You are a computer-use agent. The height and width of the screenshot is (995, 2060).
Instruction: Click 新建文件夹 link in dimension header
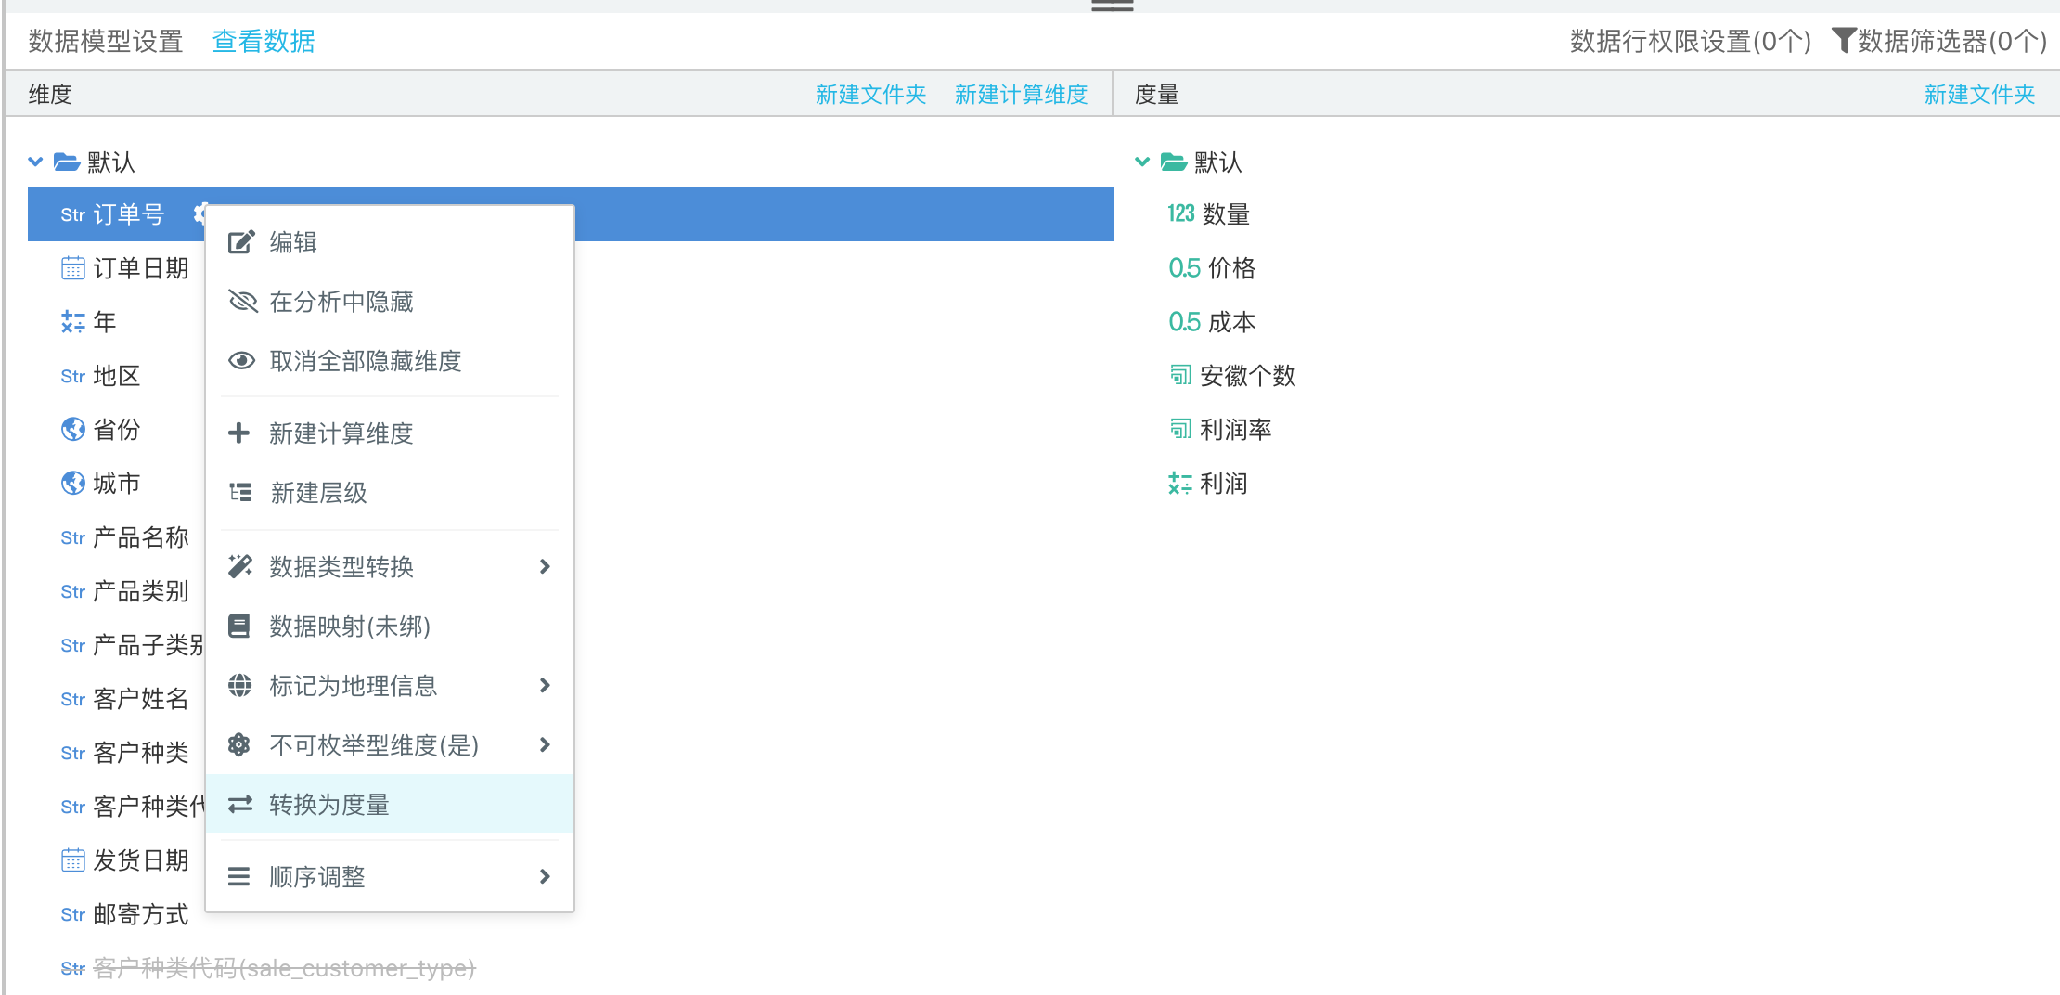(x=870, y=94)
